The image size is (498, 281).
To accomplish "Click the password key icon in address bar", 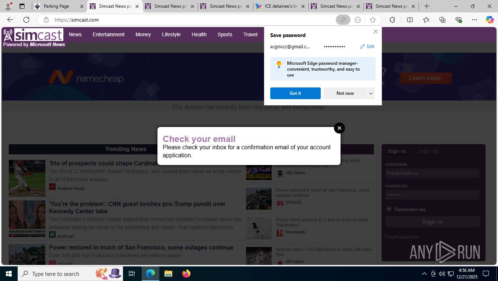I will [343, 20].
